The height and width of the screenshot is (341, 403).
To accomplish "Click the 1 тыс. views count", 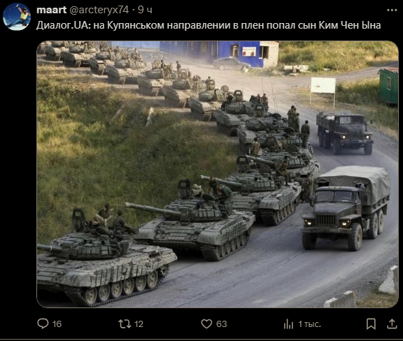I will [309, 324].
